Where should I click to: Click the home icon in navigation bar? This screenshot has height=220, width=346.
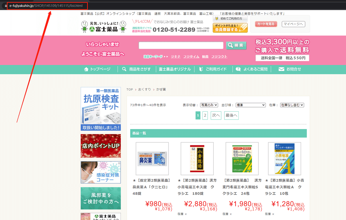[86, 69]
